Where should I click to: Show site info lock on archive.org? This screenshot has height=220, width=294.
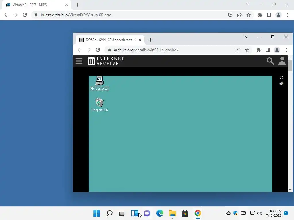(x=109, y=50)
